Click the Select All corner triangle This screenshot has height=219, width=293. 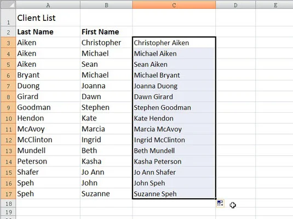[8, 5]
